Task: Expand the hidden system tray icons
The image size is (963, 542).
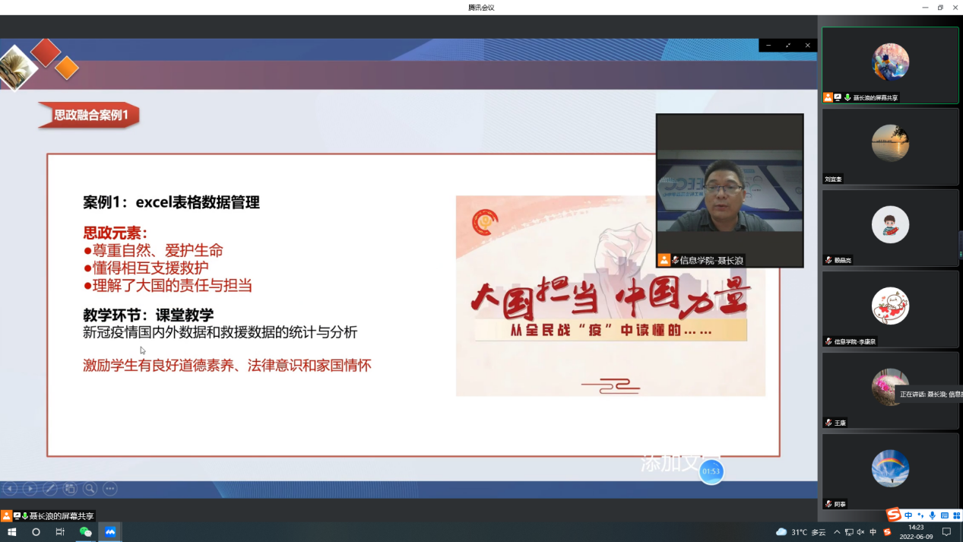Action: tap(837, 532)
